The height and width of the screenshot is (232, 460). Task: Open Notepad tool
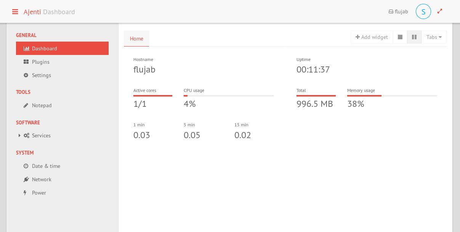pos(42,105)
